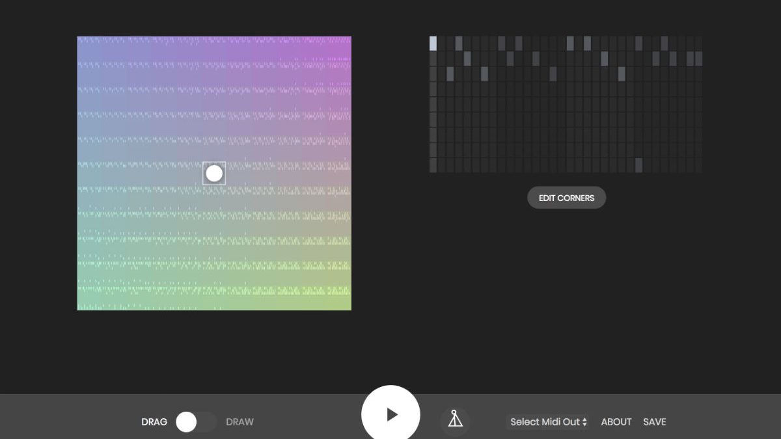Click the pink top-right corner of the gradient pad
The image size is (781, 439).
pyautogui.click(x=345, y=43)
